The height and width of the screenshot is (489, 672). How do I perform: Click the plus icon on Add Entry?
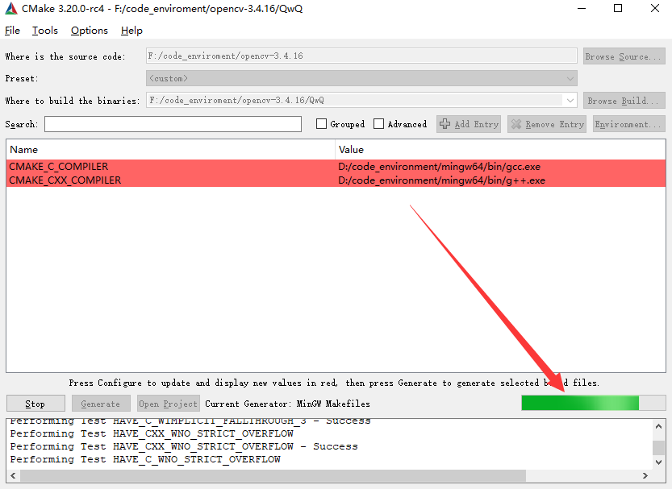pyautogui.click(x=445, y=124)
